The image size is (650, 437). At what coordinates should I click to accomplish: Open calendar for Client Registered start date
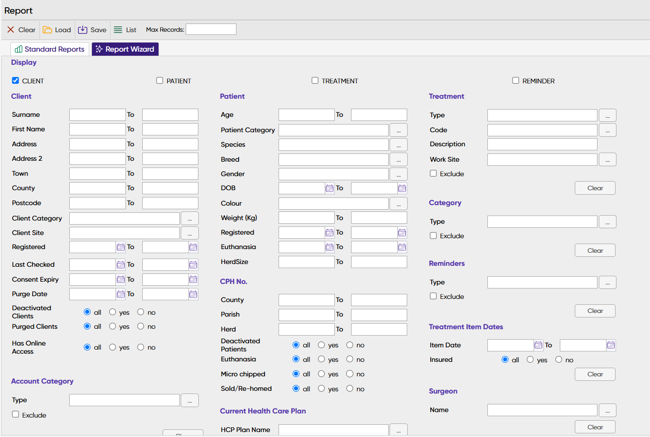(x=120, y=247)
